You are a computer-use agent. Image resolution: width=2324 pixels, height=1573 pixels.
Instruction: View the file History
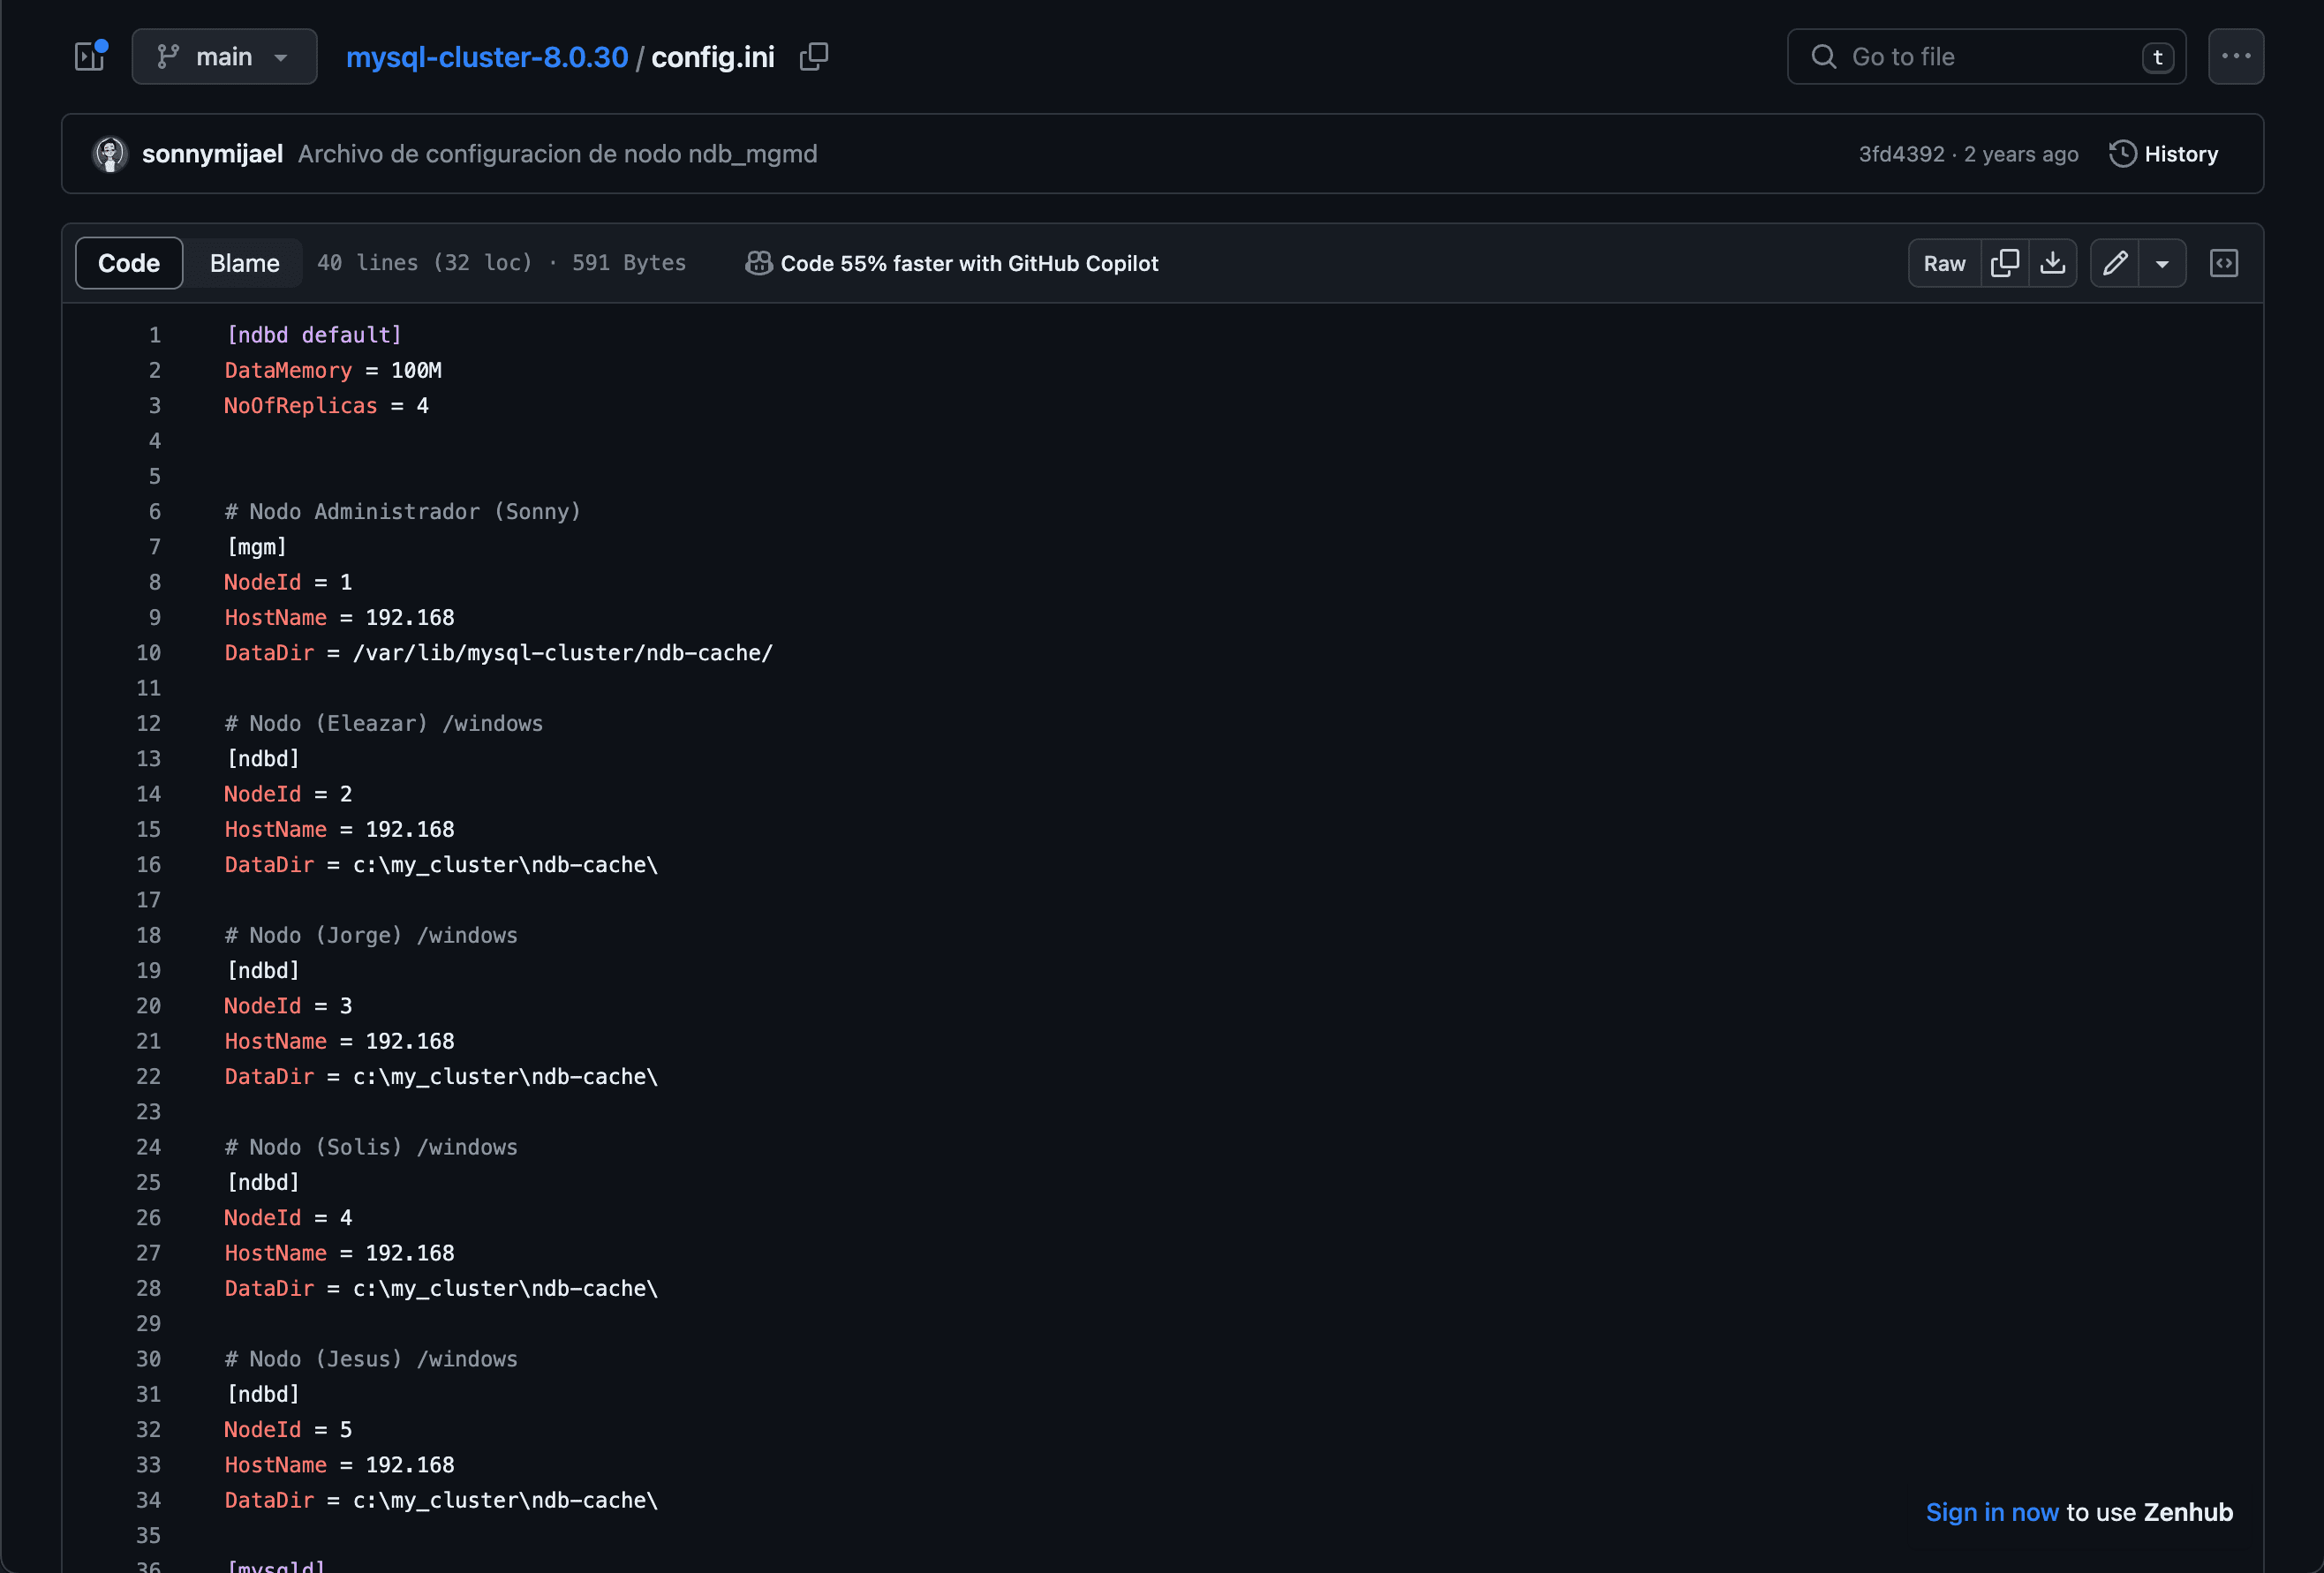click(2164, 154)
